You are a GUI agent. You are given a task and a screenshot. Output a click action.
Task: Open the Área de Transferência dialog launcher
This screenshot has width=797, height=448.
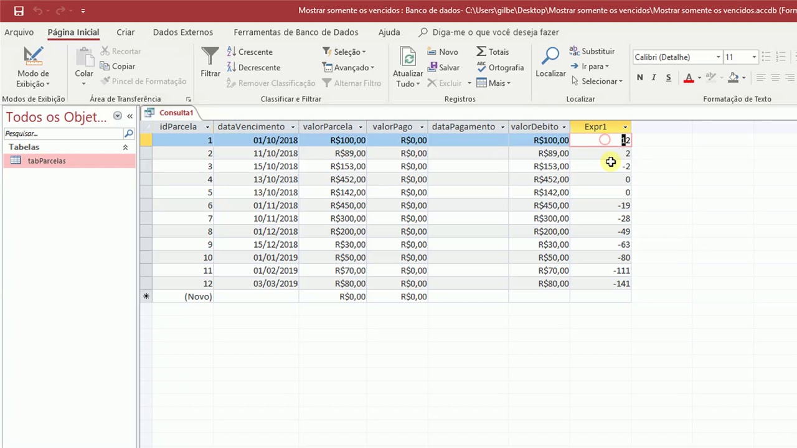point(189,99)
